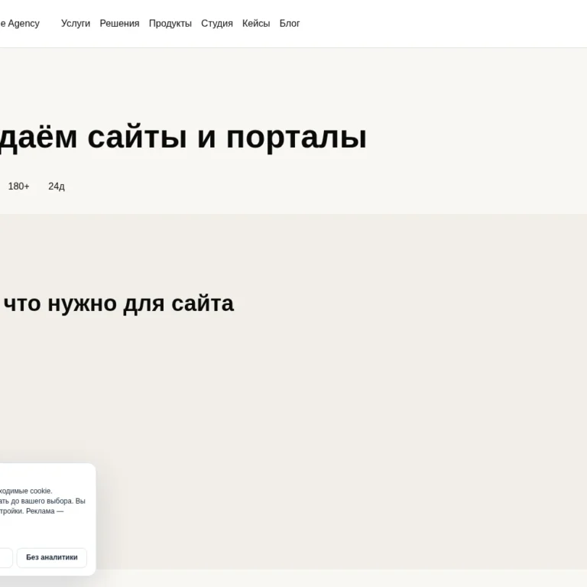
Task: Open the Решения menu item
Action: click(119, 24)
